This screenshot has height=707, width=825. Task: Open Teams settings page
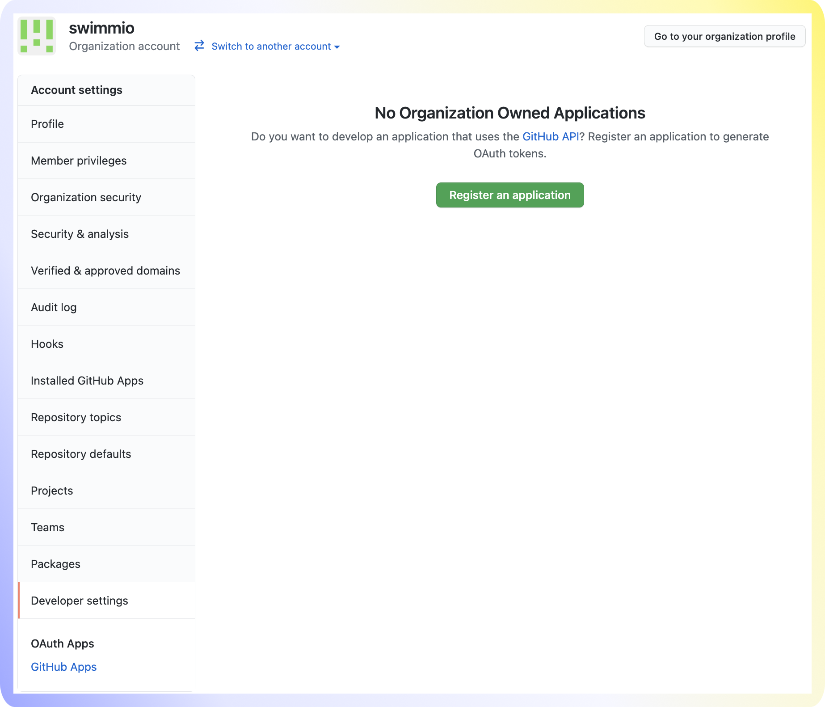click(x=106, y=527)
